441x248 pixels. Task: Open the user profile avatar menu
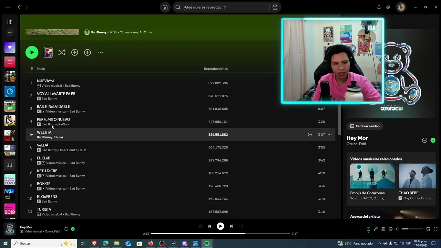(401, 7)
